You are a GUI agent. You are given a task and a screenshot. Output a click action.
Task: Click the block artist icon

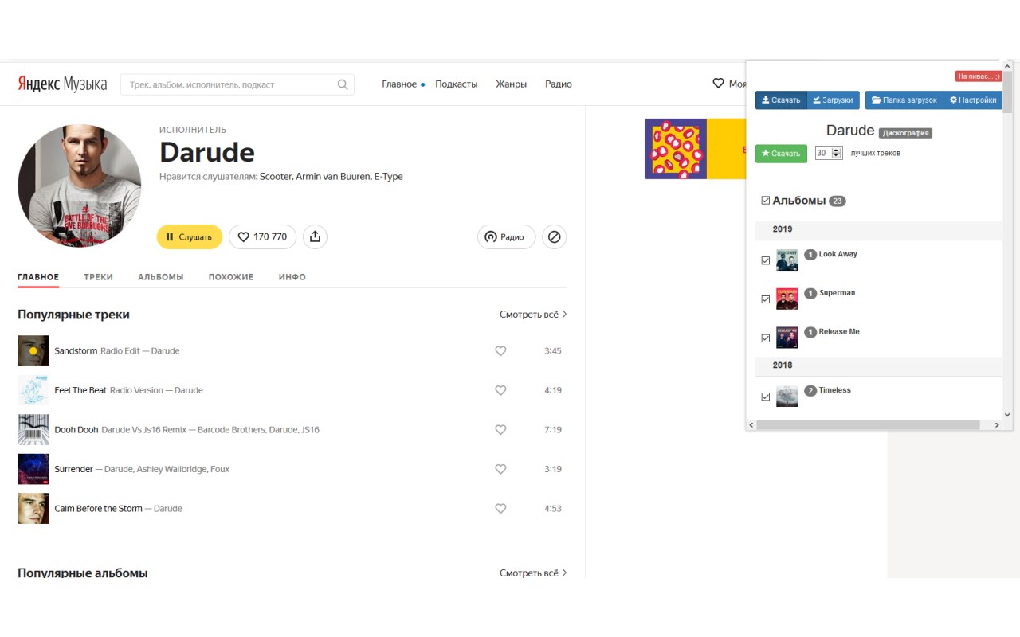click(x=555, y=236)
